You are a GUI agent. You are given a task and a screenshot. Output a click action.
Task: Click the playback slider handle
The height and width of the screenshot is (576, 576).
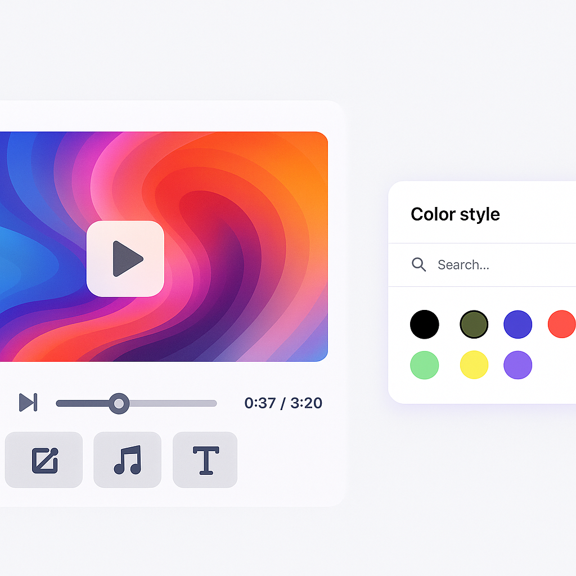pos(119,403)
